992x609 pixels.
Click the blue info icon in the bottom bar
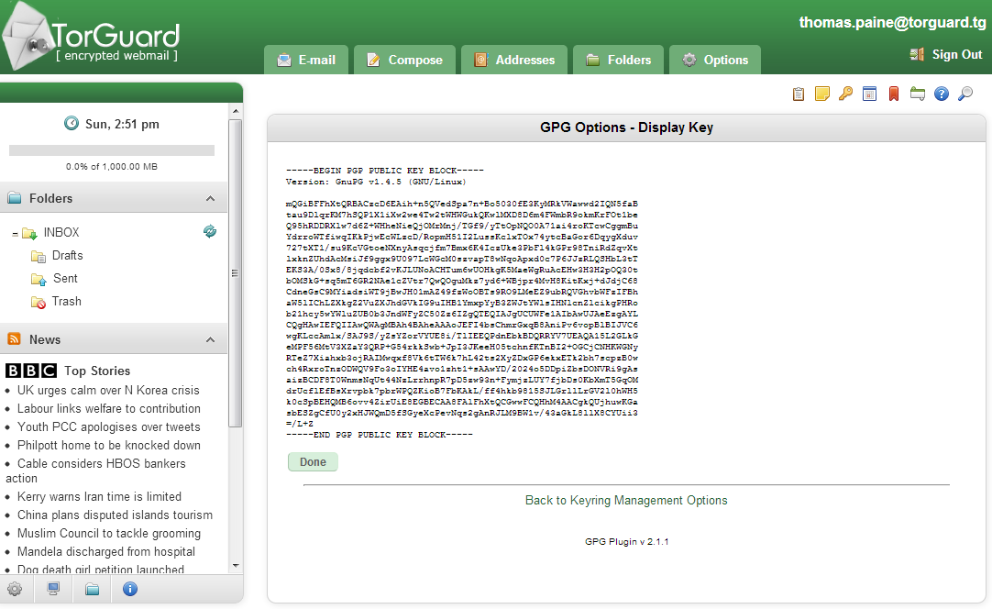coord(130,589)
